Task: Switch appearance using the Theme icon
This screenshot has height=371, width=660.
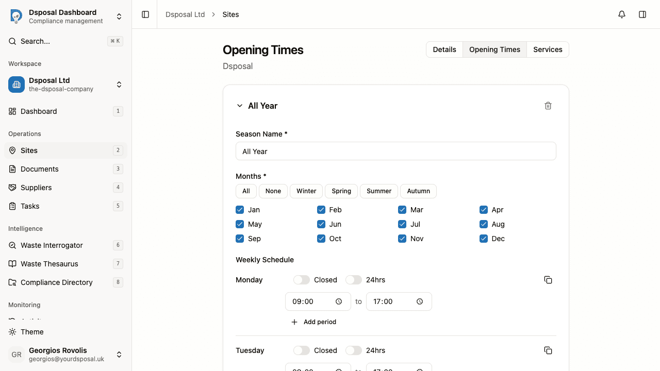Action: pyautogui.click(x=12, y=332)
